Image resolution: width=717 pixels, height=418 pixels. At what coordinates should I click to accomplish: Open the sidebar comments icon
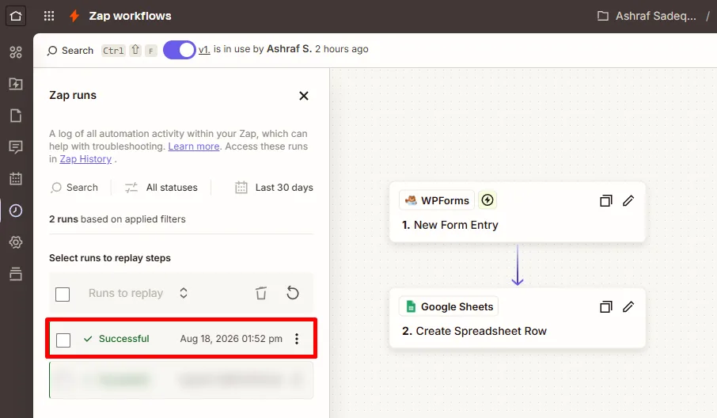click(x=16, y=147)
